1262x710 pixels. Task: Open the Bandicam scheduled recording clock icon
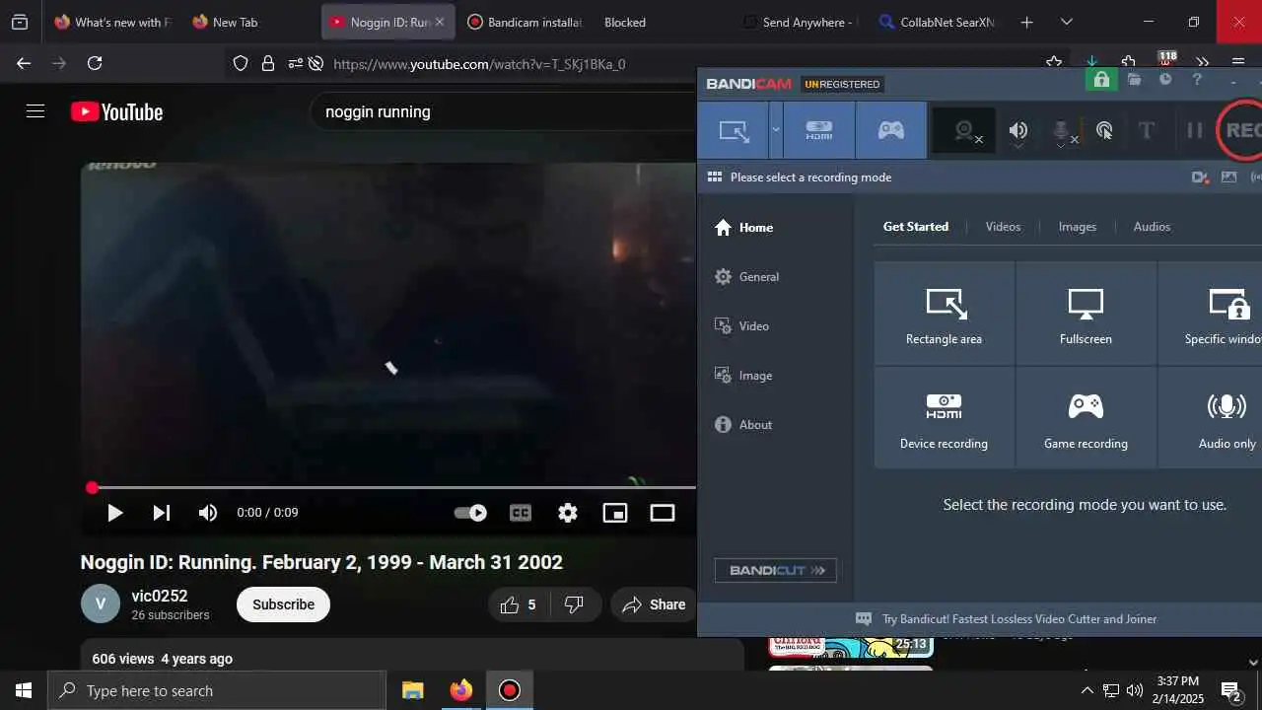[1165, 80]
